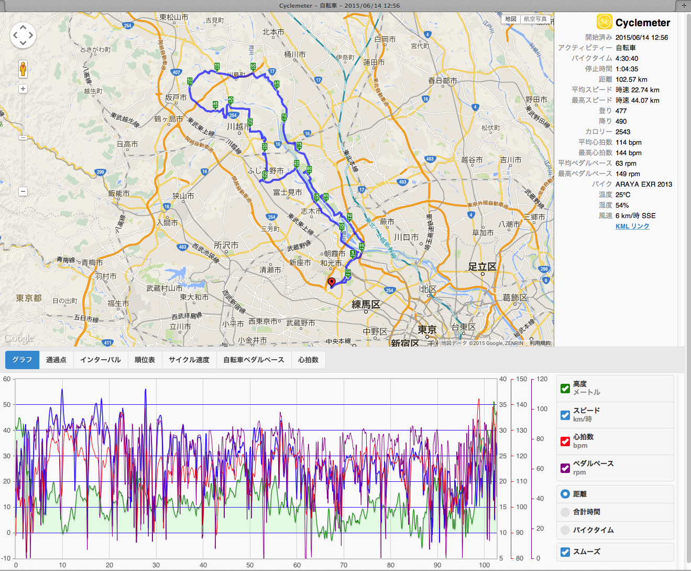Open the KML リンク link
Viewport: 691px width, 571px height.
click(x=632, y=226)
